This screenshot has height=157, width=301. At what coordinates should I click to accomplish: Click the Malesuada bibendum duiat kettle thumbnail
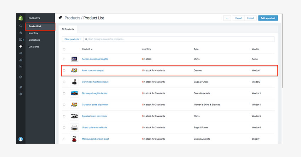coord(74,139)
